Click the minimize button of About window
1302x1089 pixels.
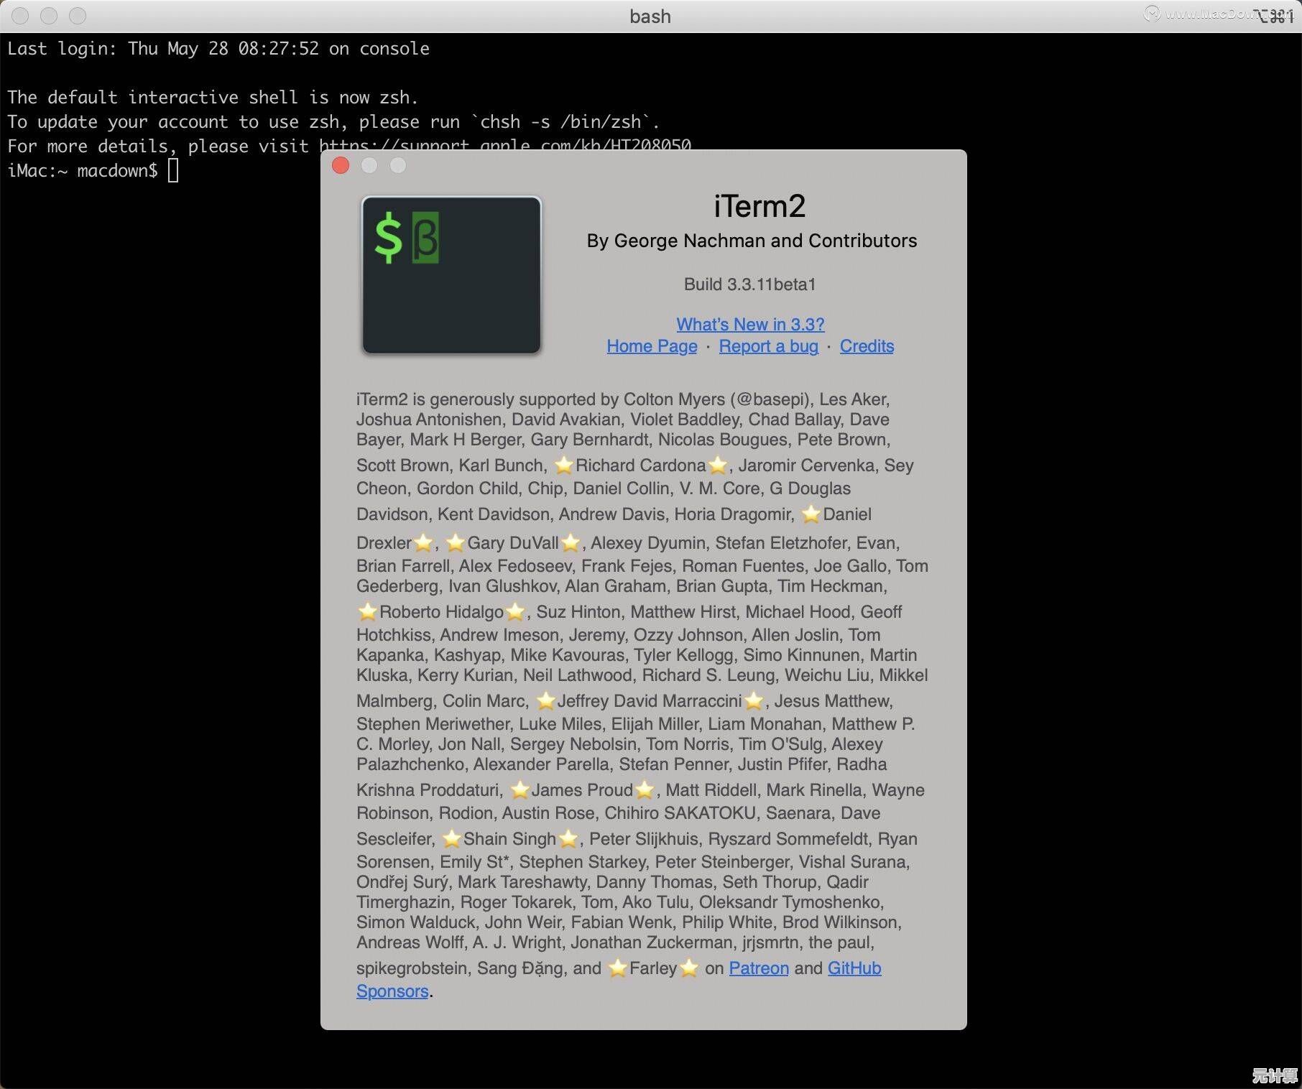369,166
